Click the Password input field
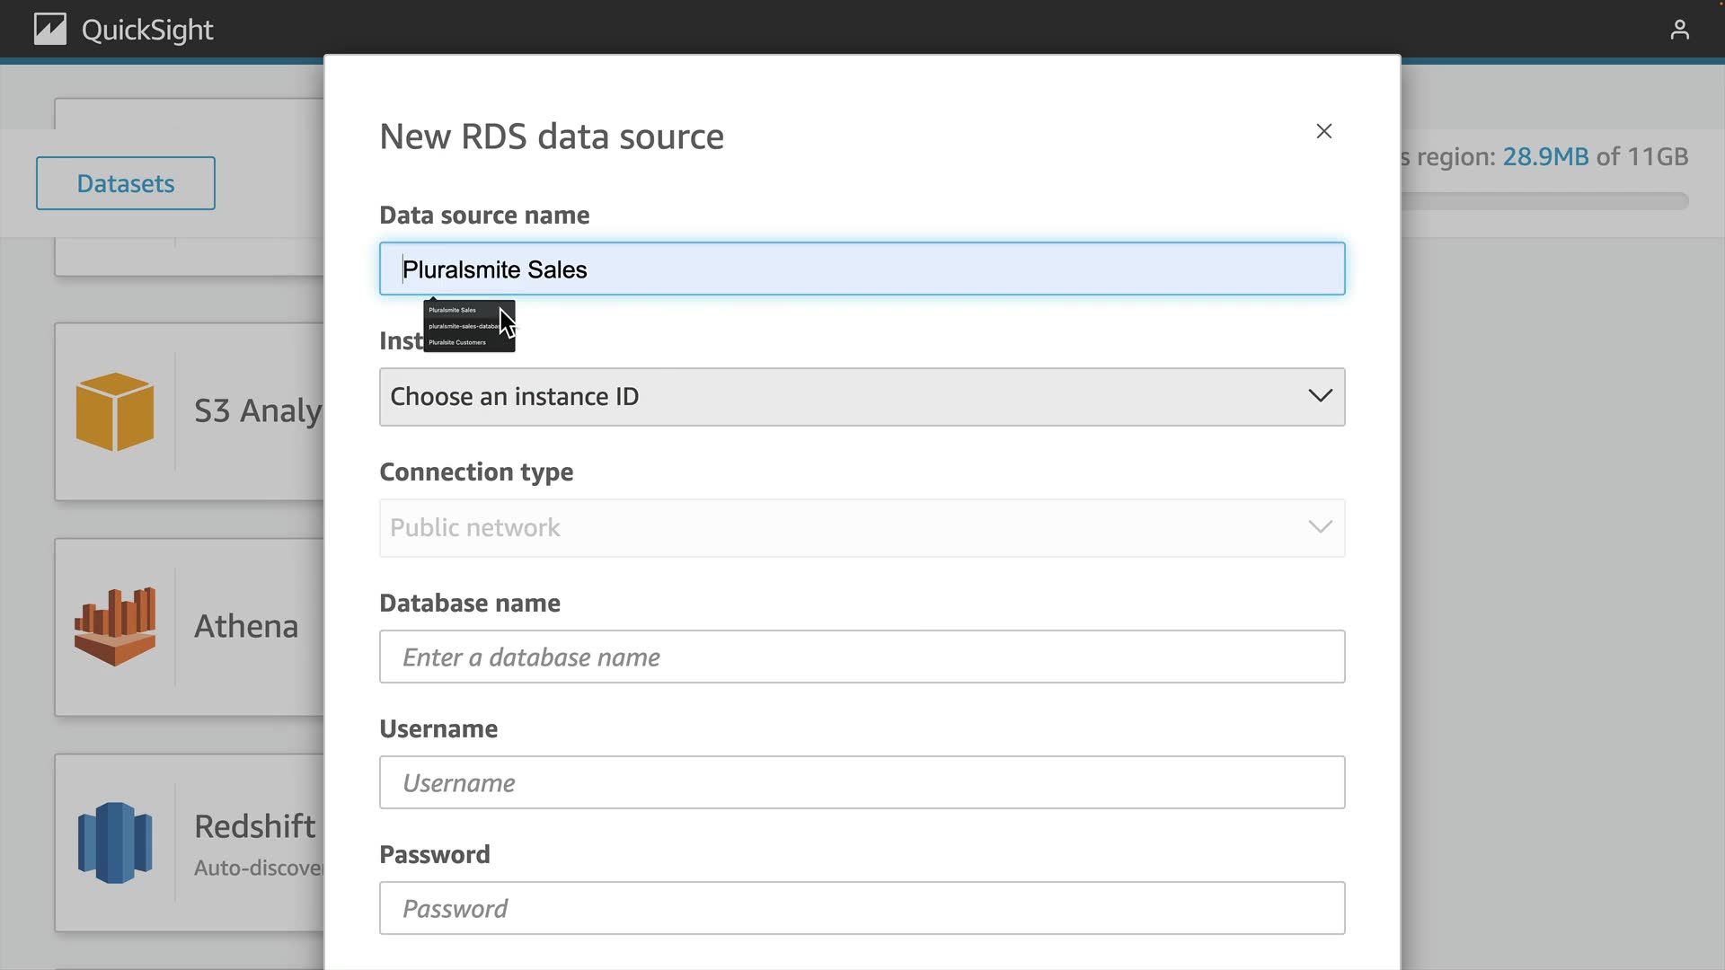 coord(861,908)
